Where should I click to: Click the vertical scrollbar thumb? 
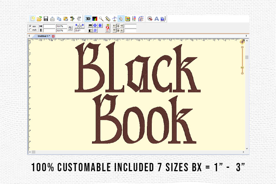pos(247,57)
